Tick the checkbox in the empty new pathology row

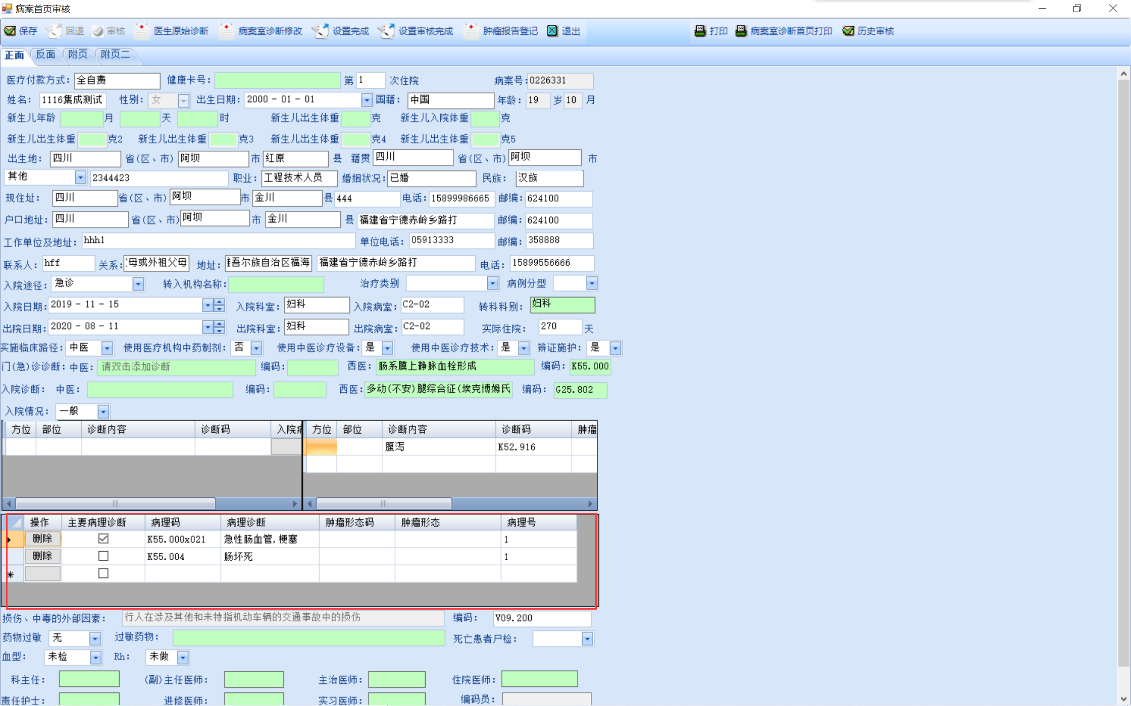[103, 573]
